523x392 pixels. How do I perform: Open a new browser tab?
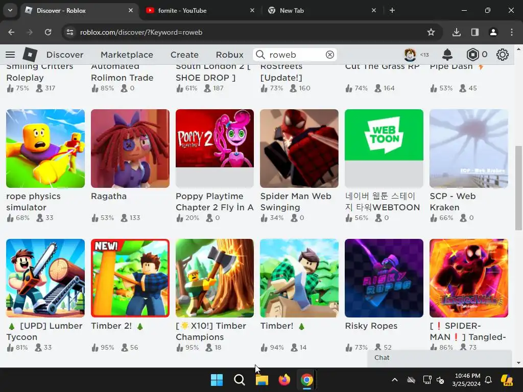[x=392, y=10]
